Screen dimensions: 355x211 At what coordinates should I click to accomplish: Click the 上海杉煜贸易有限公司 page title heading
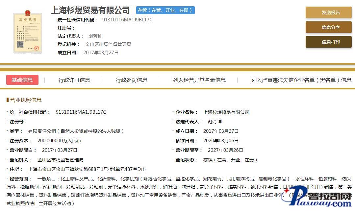pos(90,11)
